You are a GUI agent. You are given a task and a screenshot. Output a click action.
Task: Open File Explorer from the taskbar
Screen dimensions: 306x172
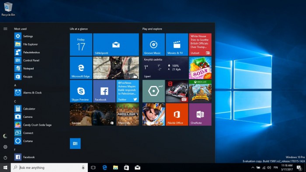(x=115, y=168)
